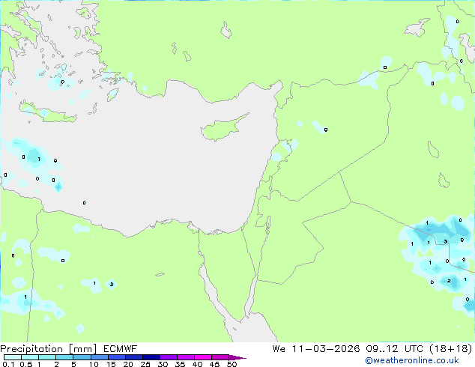Click the date text '11-03-2026'
Screen dimensions: 475x367
pyautogui.click(x=326, y=349)
